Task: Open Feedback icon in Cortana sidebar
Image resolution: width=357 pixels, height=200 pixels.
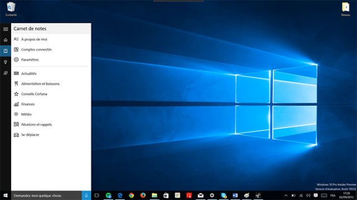Action: click(6, 73)
